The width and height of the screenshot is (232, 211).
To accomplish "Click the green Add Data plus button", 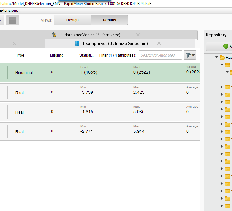I will click(226, 46).
